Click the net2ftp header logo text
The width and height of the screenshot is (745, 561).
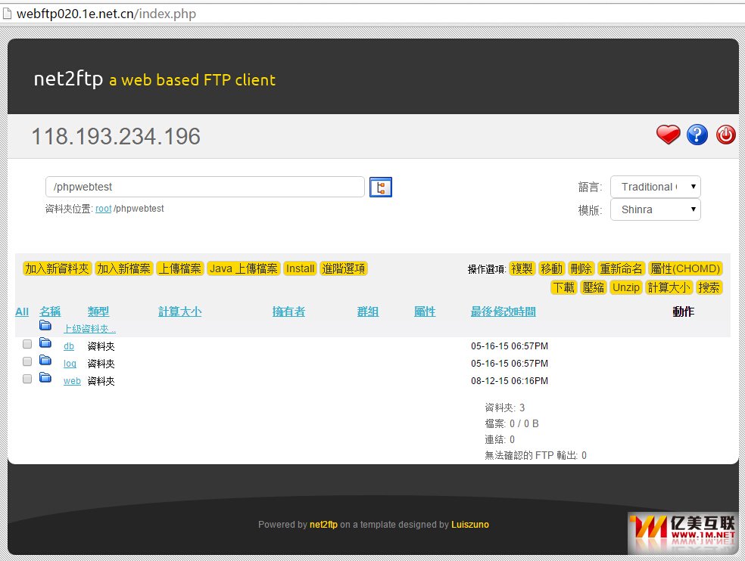68,79
